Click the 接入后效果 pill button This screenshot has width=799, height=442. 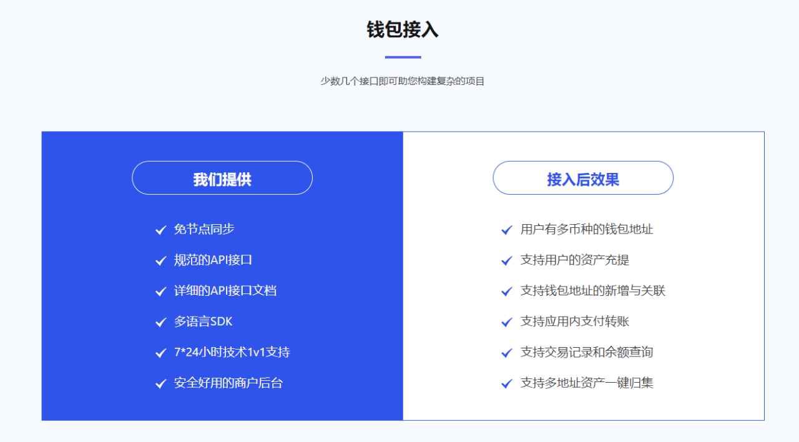(x=583, y=178)
